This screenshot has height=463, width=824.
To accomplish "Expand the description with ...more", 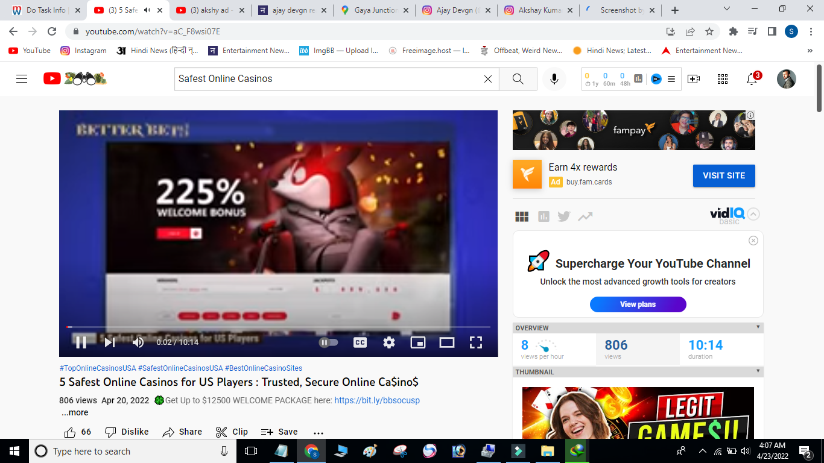I will (75, 413).
